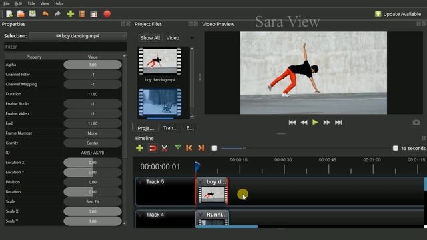Screen dimensions: 427x240
Task: Add a track with timeline plus icon
Action: pos(139,148)
